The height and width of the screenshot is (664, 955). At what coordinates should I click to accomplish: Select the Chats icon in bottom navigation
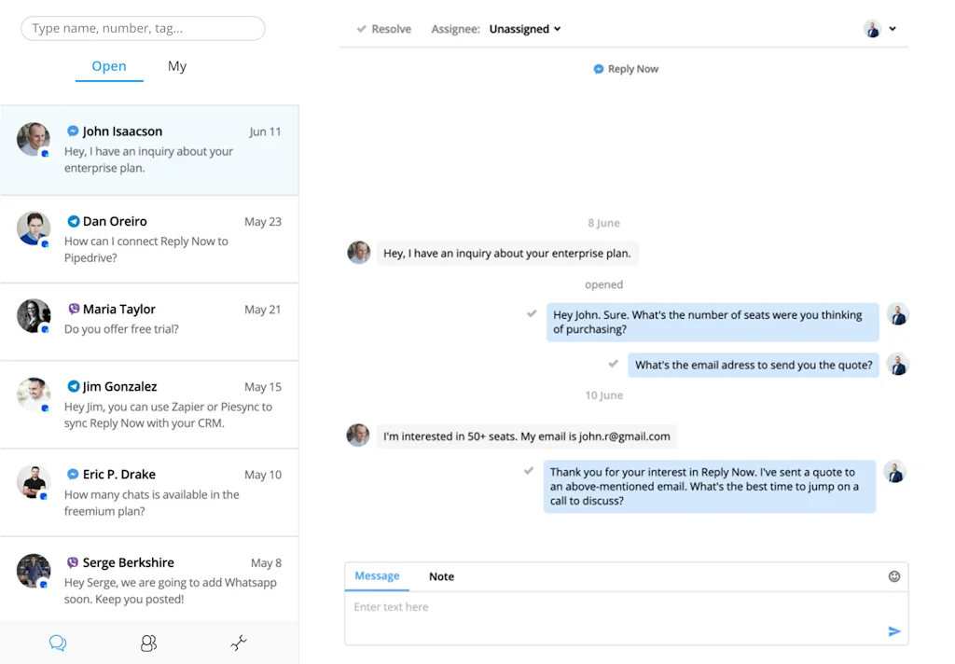point(57,643)
